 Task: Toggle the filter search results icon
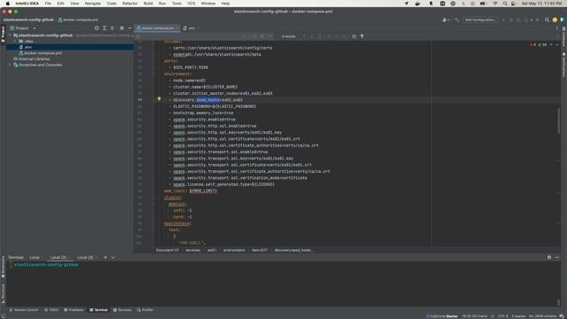tap(362, 36)
